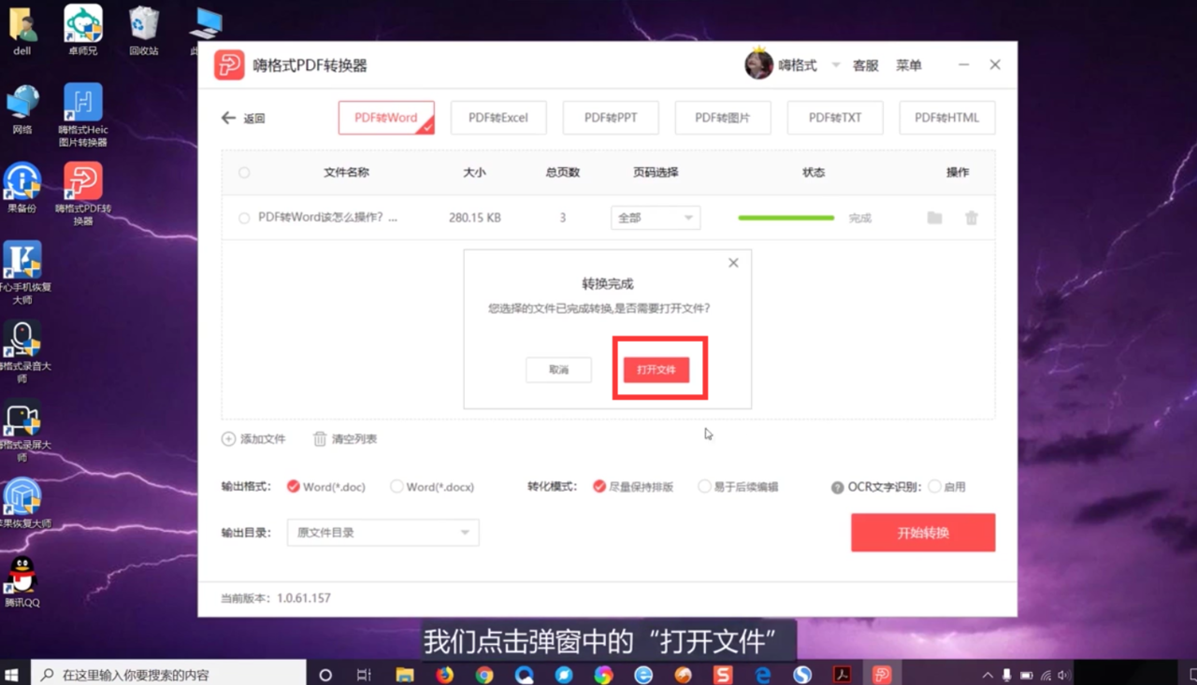Click the version text 1.0.61.157
The height and width of the screenshot is (685, 1197).
coord(304,598)
